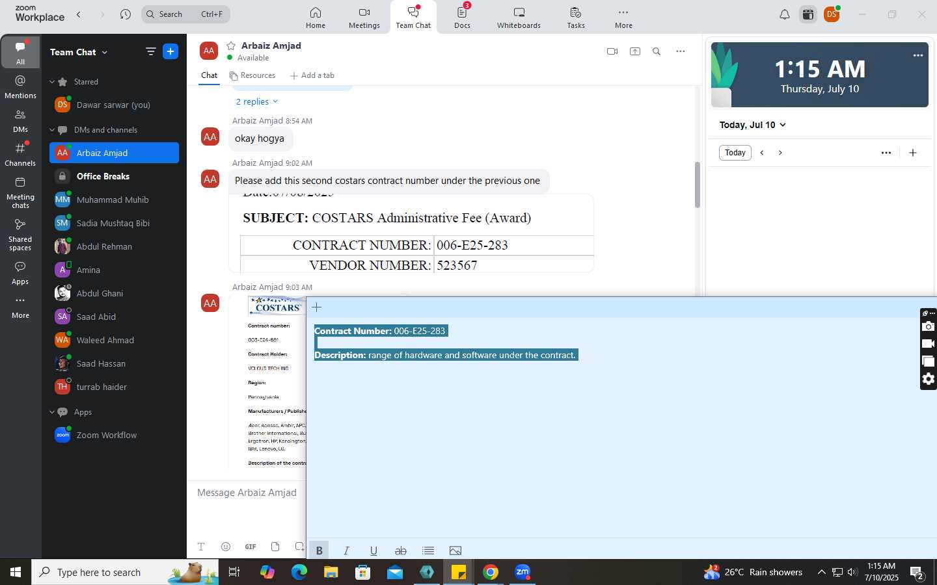The image size is (937, 585).
Task: Click the blue new chat plus button
Action: pos(170,51)
